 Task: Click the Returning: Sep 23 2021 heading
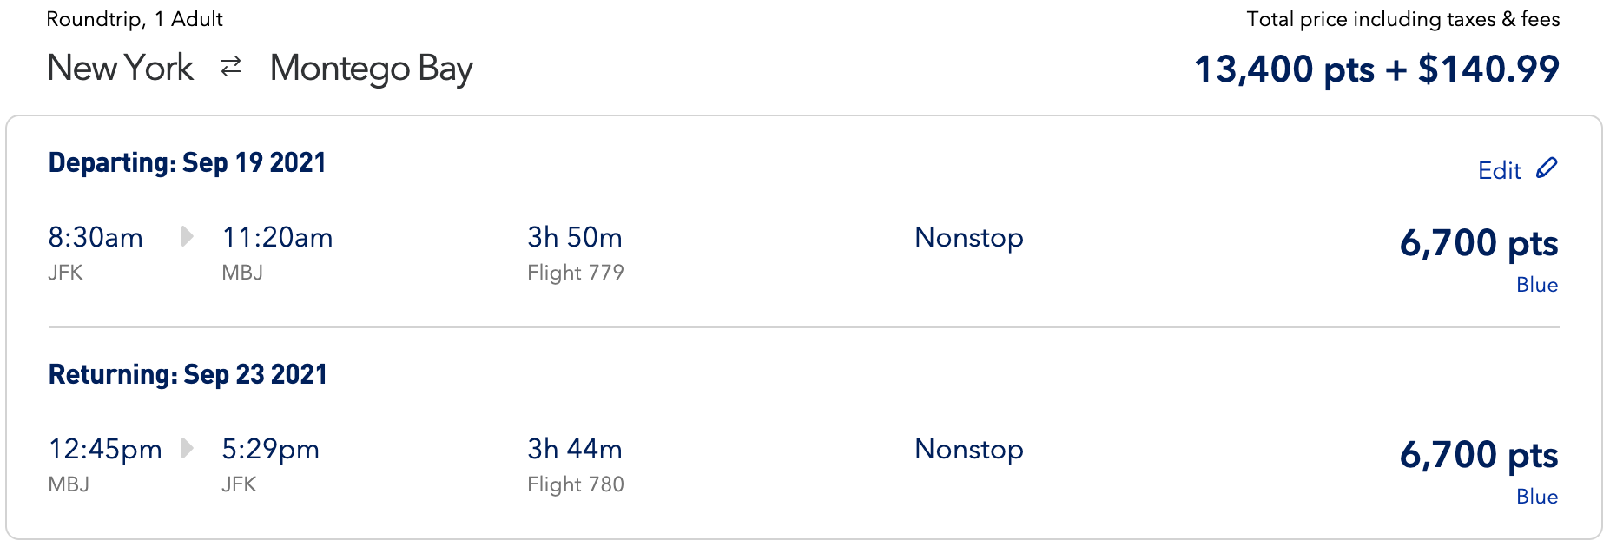[x=188, y=374]
